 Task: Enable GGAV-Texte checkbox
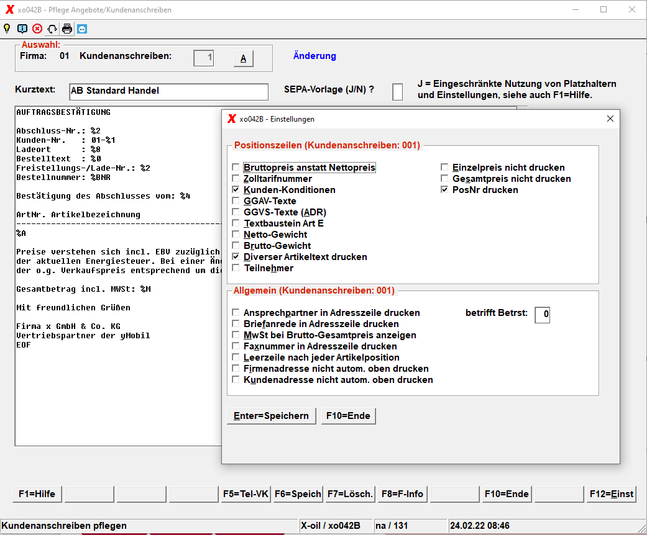(x=236, y=200)
